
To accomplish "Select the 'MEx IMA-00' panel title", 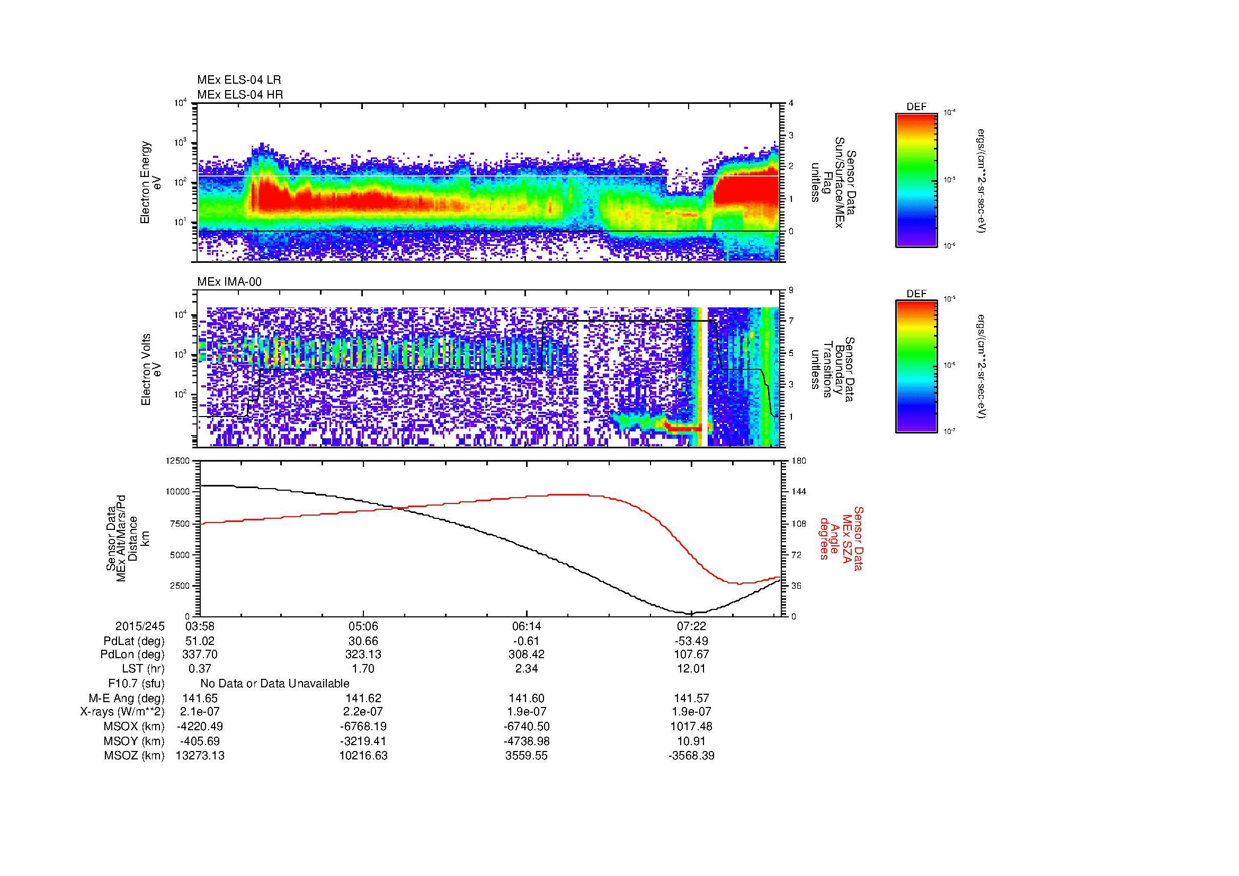I will click(x=229, y=282).
